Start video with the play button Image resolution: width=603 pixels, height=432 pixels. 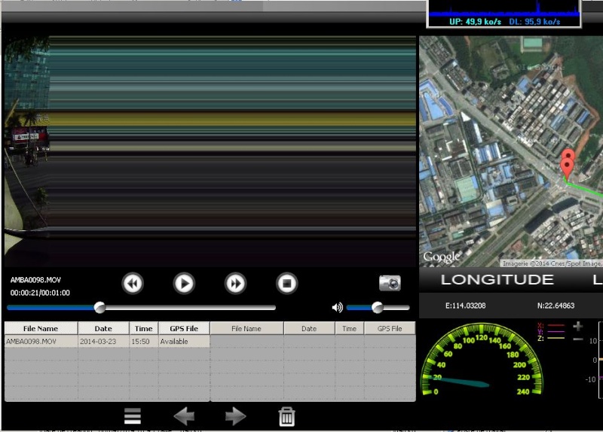[x=184, y=284]
